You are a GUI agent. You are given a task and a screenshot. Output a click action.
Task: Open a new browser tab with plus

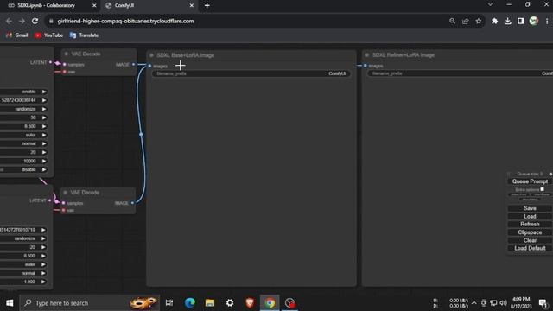click(207, 6)
